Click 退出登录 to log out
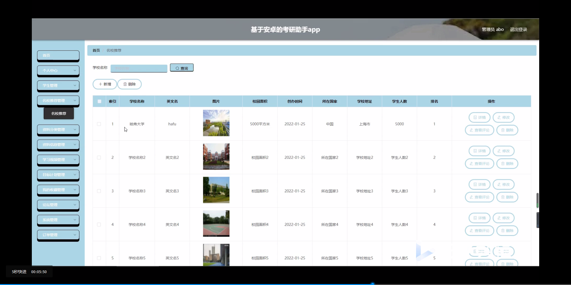571x285 pixels. (518, 29)
